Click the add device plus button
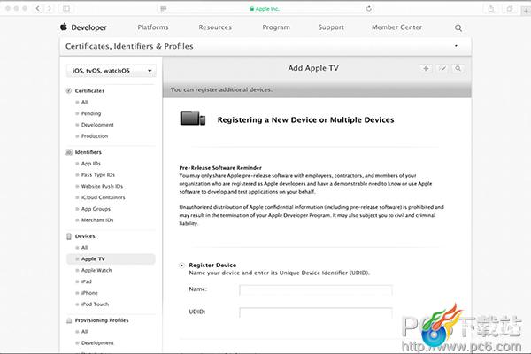Viewport: 531px width, 354px height. pos(426,68)
